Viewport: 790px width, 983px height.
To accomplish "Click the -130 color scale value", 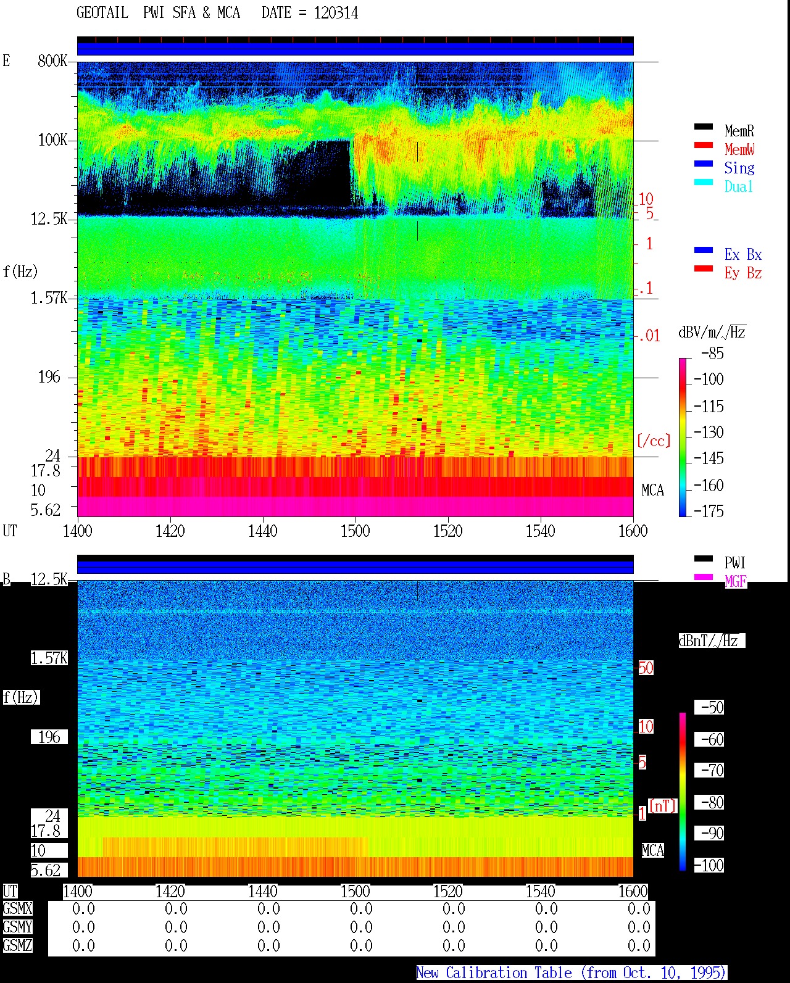I will 709,432.
